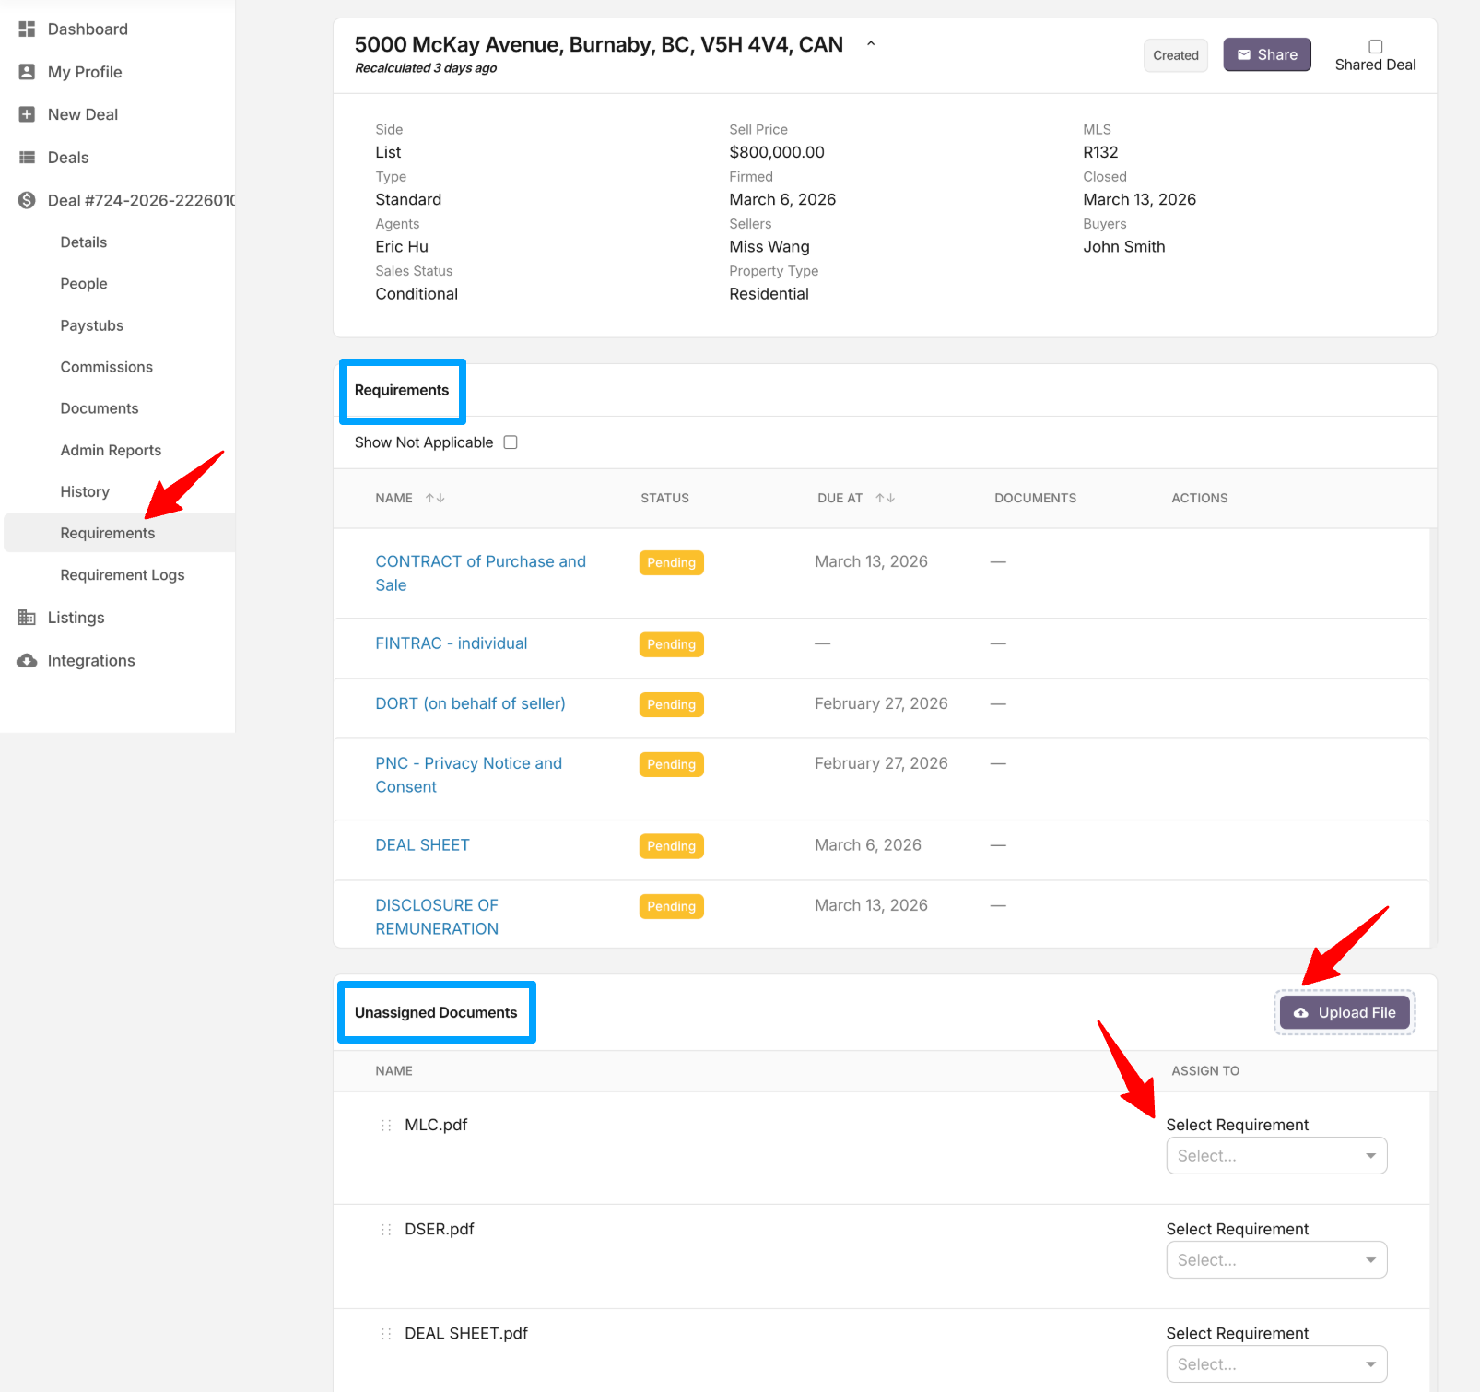Viewport: 1480px width, 1392px height.
Task: Open Select Requirement dropdown for DSER.pdf
Action: point(1275,1260)
